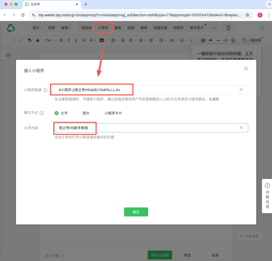Select the 文字 display mode radio button
This screenshot has width=272, height=261.
point(57,113)
